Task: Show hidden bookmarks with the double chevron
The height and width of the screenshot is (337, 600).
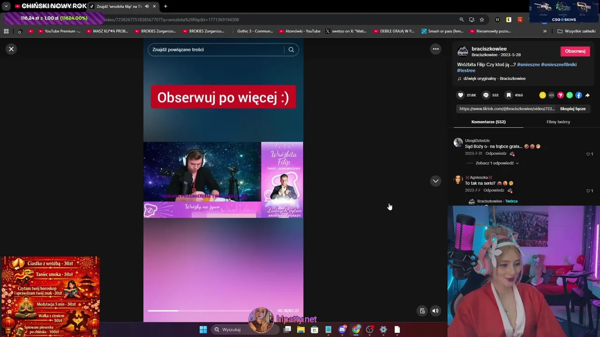Action: pos(545,31)
